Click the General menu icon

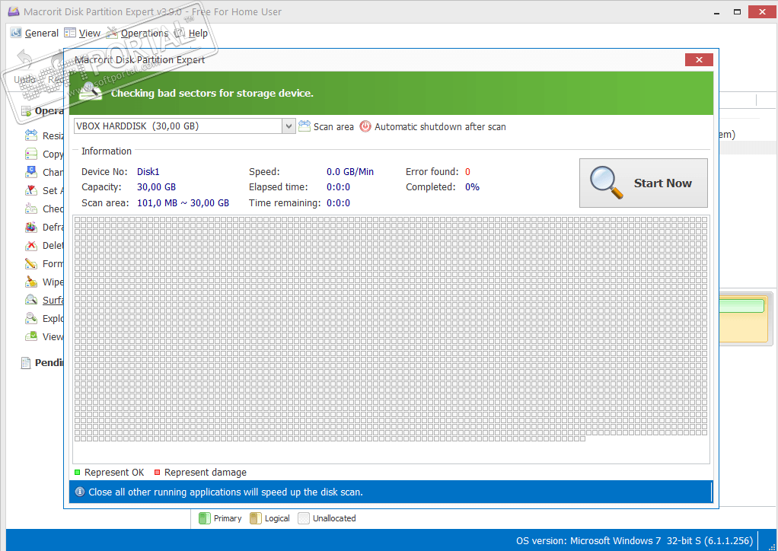point(17,33)
